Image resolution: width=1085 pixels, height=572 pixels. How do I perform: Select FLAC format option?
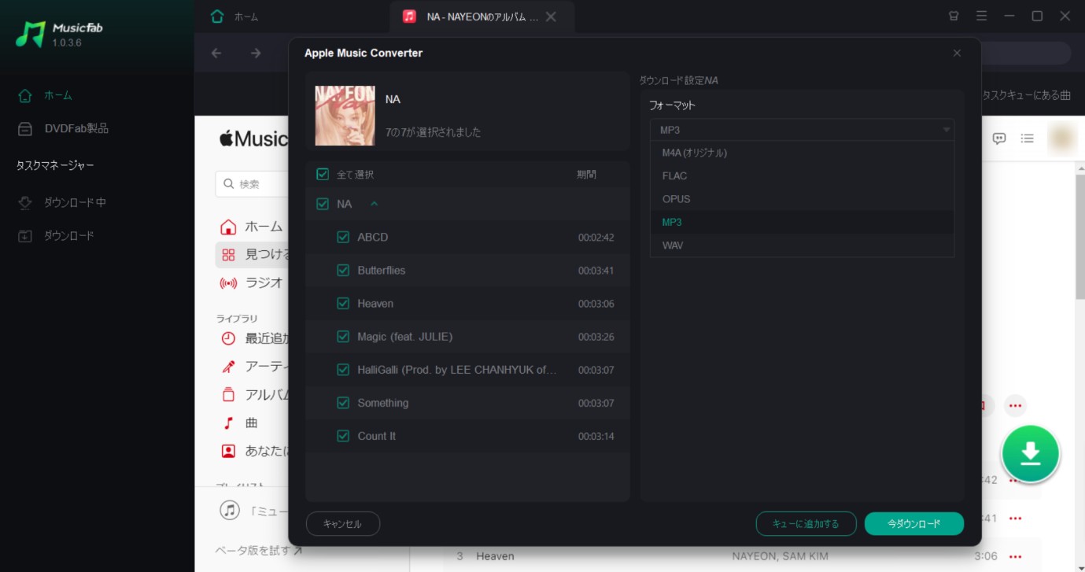[x=802, y=175]
